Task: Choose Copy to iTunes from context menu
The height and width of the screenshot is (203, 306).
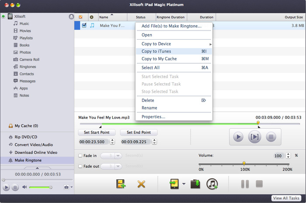Action: (156, 51)
